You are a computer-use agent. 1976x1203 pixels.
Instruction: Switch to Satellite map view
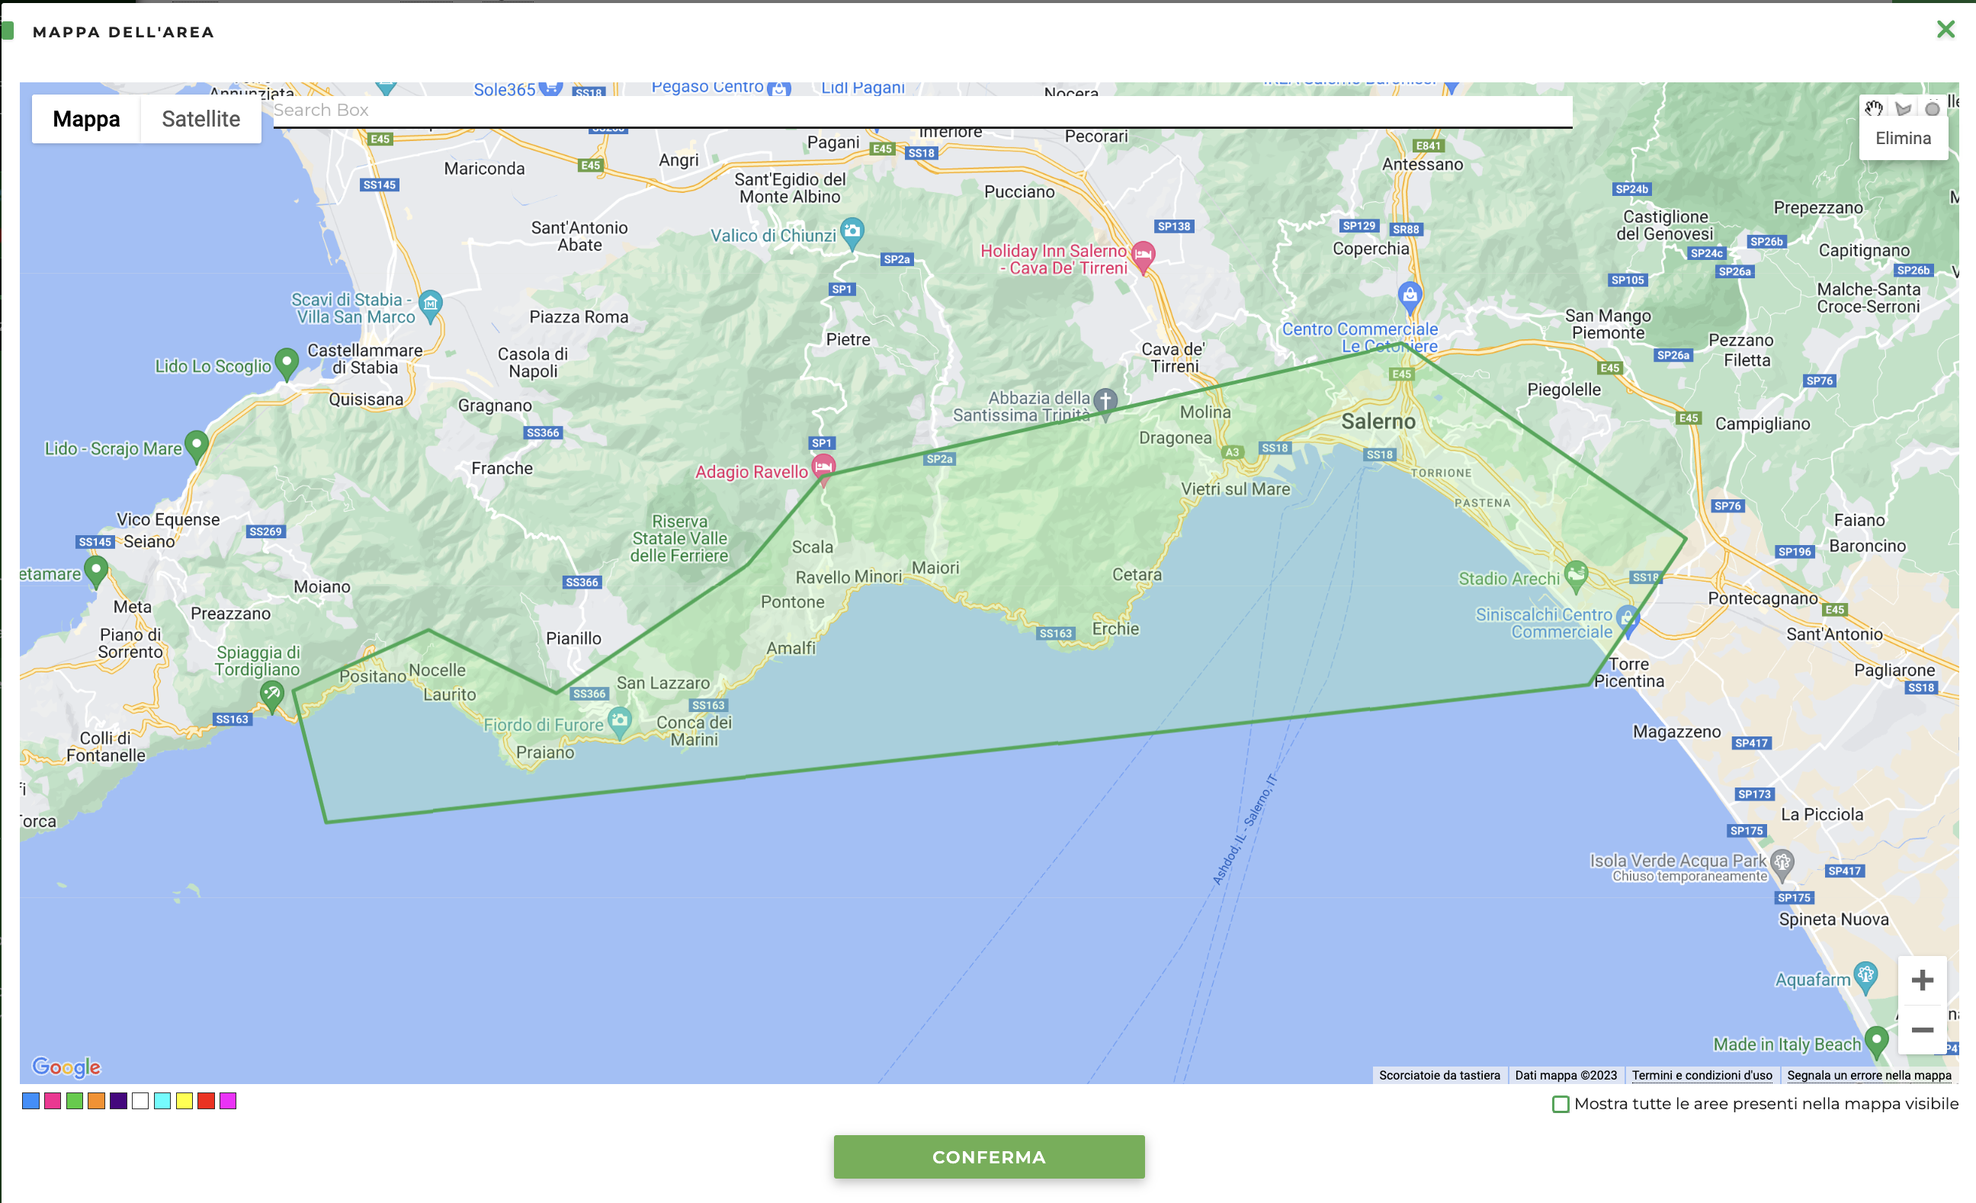(x=200, y=119)
